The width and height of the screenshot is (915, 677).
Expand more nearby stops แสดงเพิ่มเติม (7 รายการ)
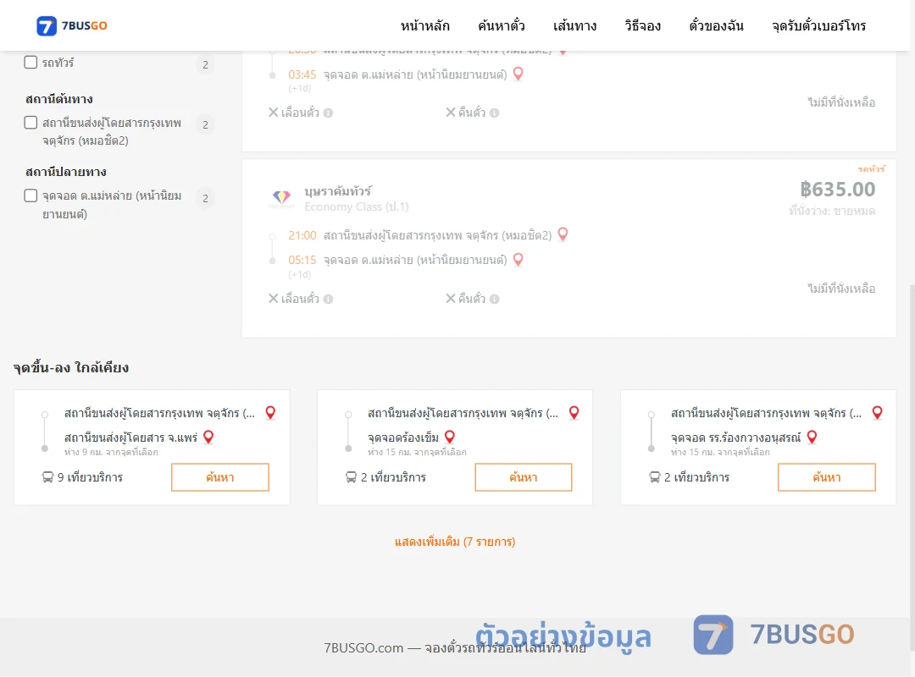455,542
